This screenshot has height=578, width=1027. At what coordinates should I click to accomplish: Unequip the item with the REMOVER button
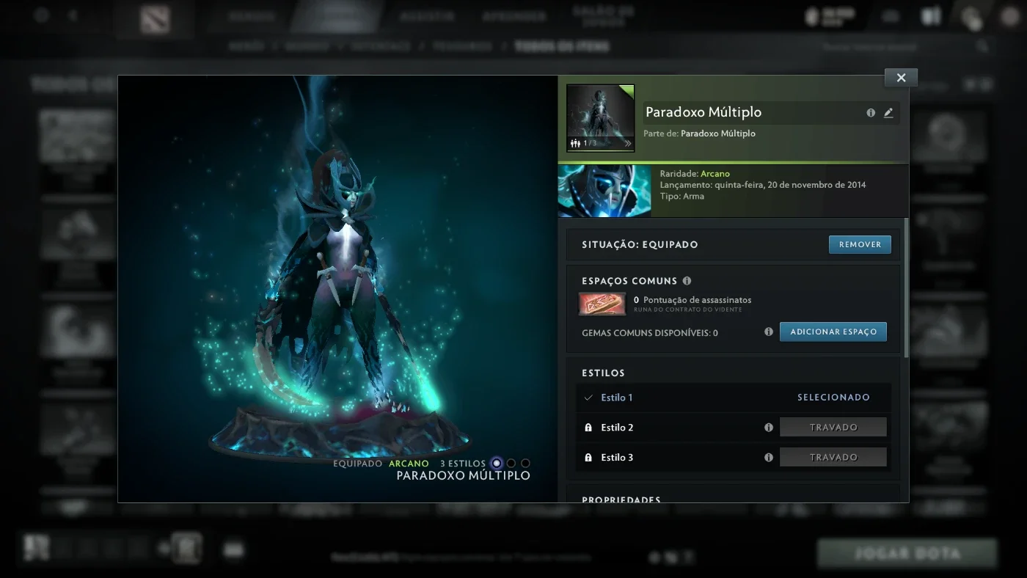click(860, 244)
